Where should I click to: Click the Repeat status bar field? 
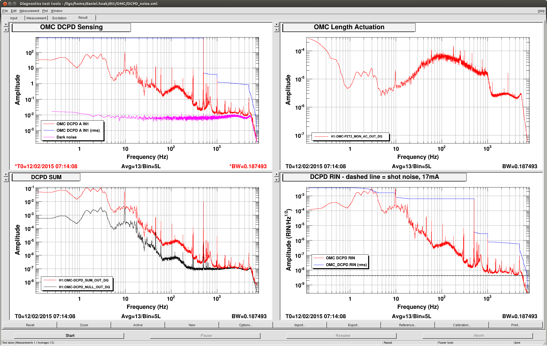coord(409,343)
